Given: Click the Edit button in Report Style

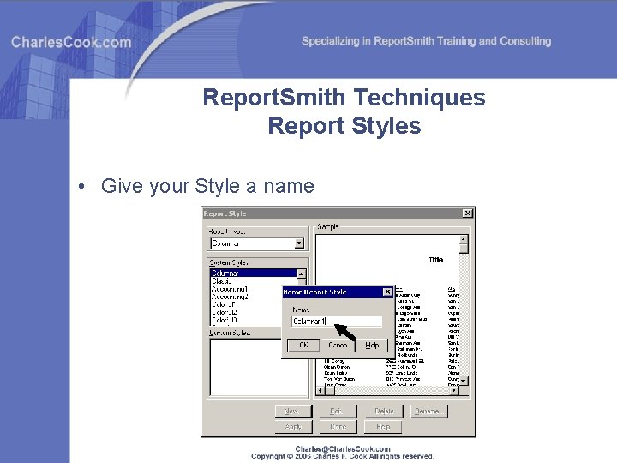Looking at the screenshot, I should [338, 411].
